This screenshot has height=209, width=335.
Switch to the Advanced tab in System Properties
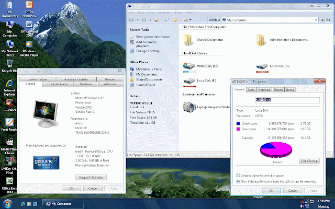pos(110,84)
